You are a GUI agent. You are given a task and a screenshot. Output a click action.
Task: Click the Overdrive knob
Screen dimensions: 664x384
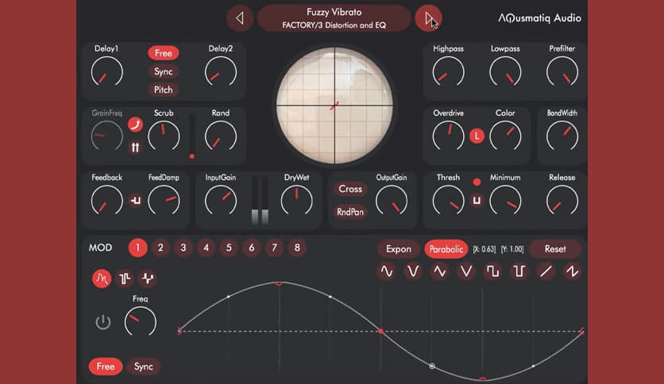point(448,136)
